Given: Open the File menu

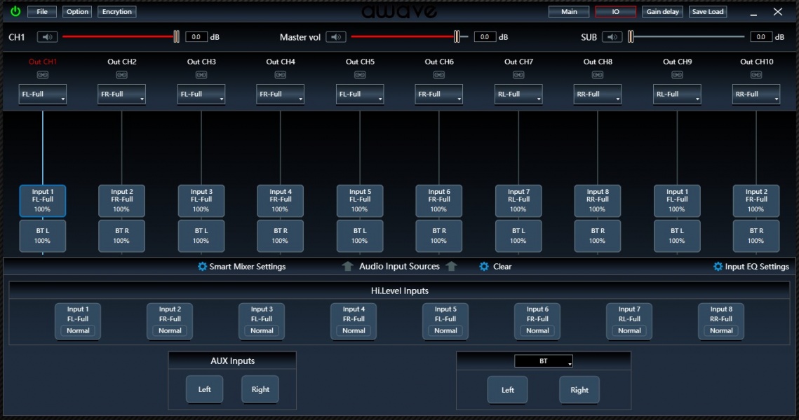Looking at the screenshot, I should pos(42,11).
